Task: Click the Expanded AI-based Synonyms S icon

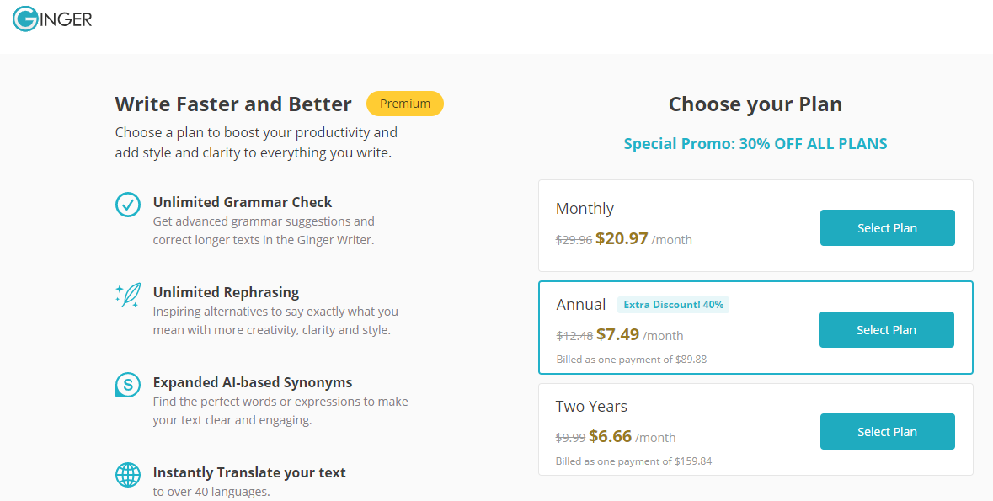Action: 128,385
